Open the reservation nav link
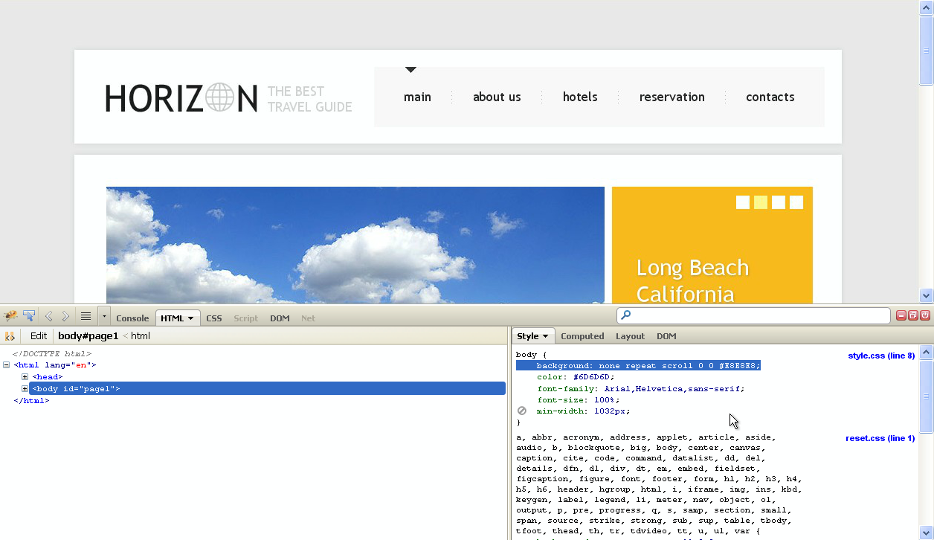This screenshot has height=540, width=934. (671, 97)
